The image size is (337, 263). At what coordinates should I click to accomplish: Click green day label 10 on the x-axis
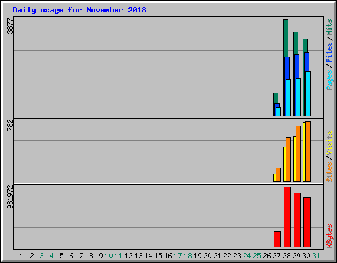click(x=109, y=256)
